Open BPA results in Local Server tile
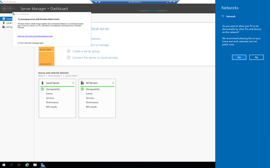 coord(51,107)
